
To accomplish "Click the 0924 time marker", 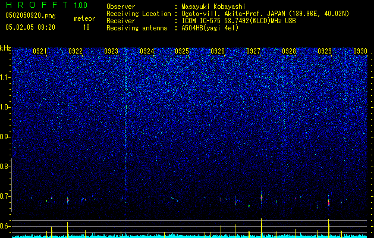I will (147, 51).
